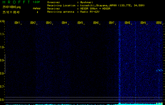Click the receiver value NESDR SMArt + HDSDR

(x=95, y=9)
